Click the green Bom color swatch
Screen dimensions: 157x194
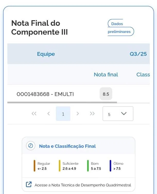click(88, 166)
